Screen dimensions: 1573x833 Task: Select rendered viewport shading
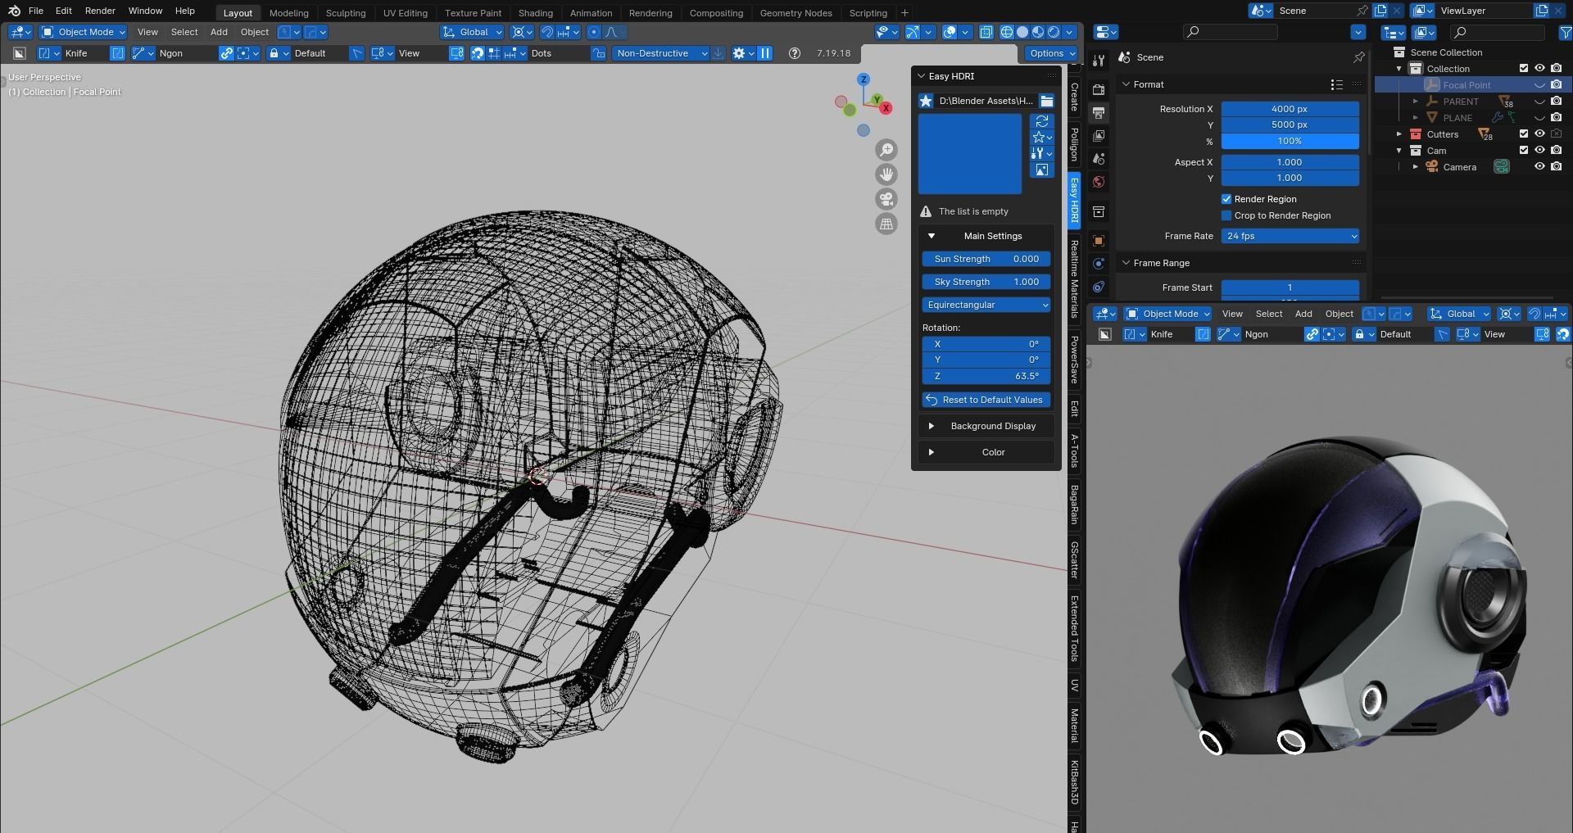click(x=1054, y=32)
